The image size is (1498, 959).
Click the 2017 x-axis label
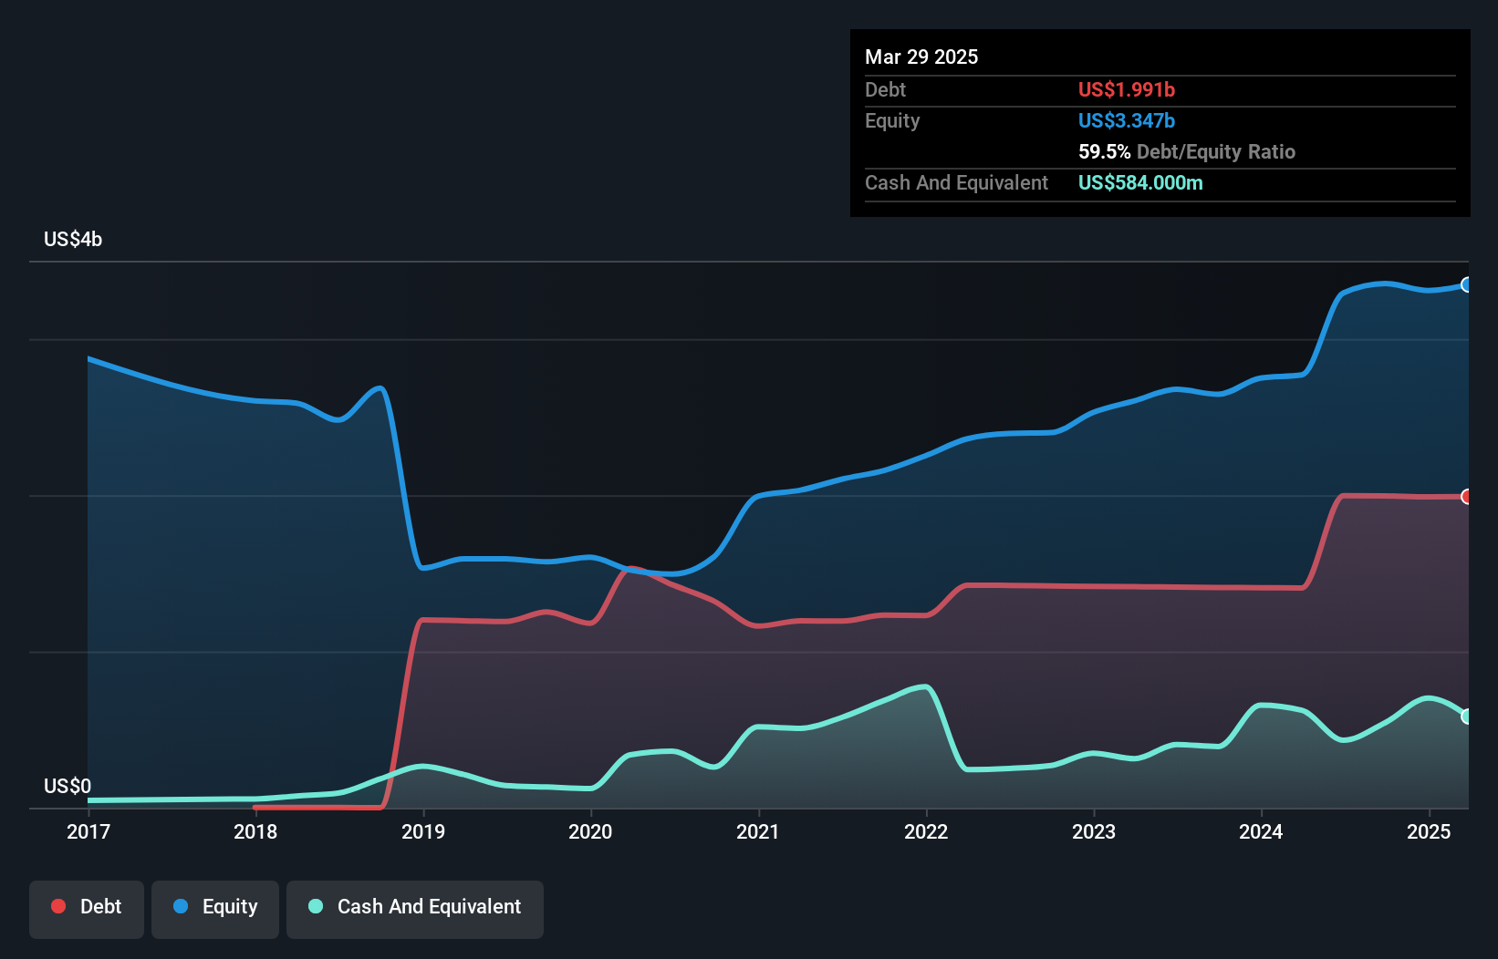[88, 831]
